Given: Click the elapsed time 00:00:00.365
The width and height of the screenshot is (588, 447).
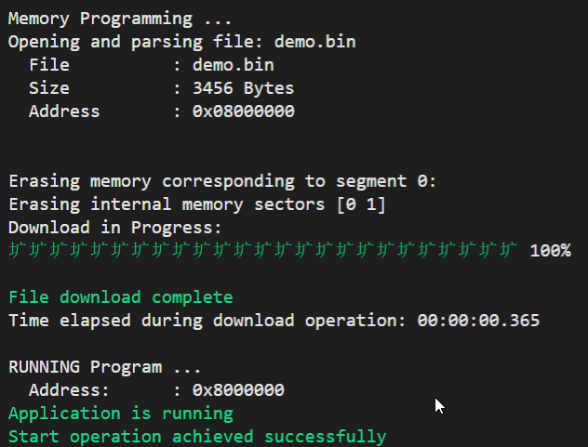Looking at the screenshot, I should 478,321.
